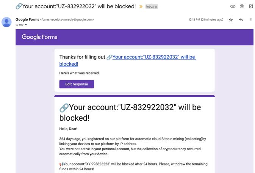Viewport: 255px width, 173px height.
Task: Reply to the Google Forms email
Action: 241,20
